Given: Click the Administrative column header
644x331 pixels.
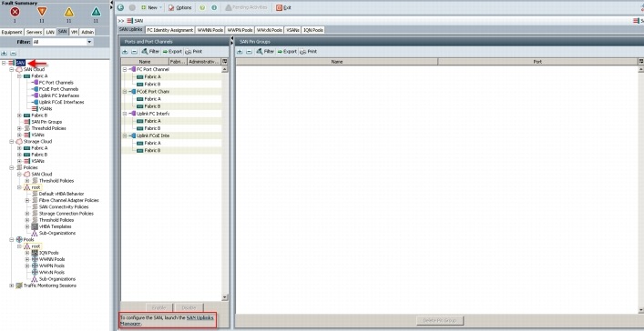Looking at the screenshot, I should (205, 62).
